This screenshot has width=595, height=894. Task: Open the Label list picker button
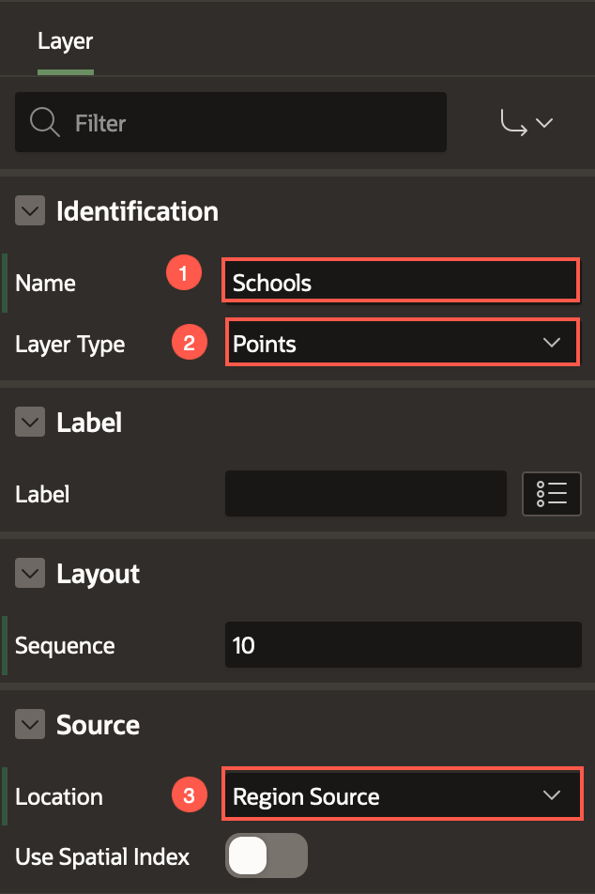(551, 493)
